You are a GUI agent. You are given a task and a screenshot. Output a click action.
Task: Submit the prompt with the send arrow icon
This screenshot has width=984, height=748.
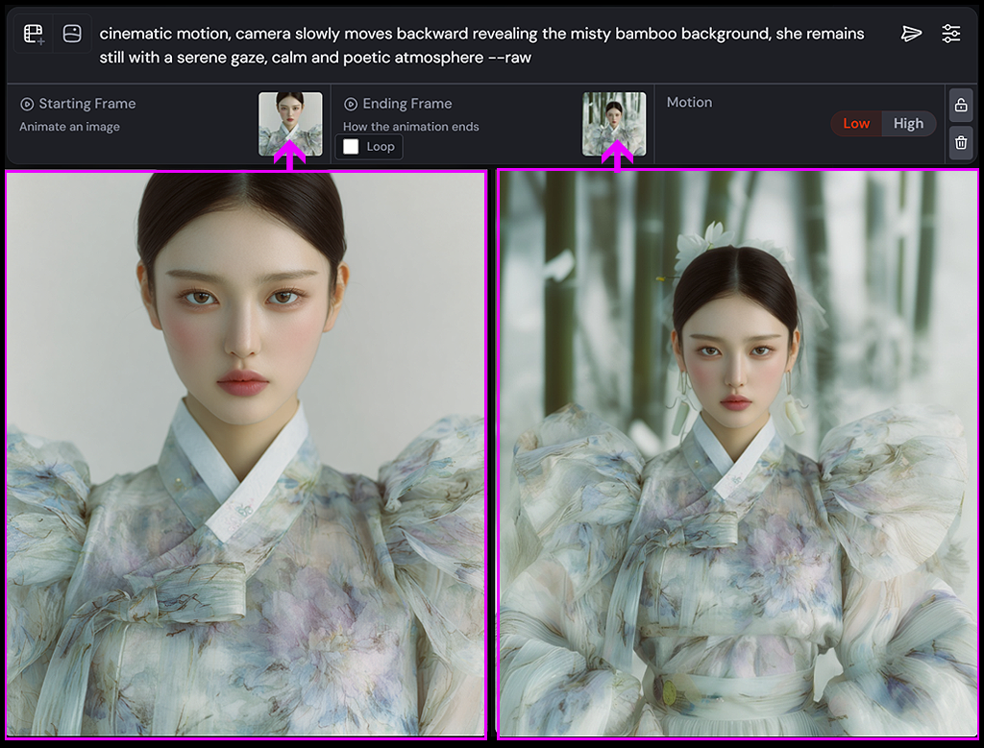click(x=911, y=34)
